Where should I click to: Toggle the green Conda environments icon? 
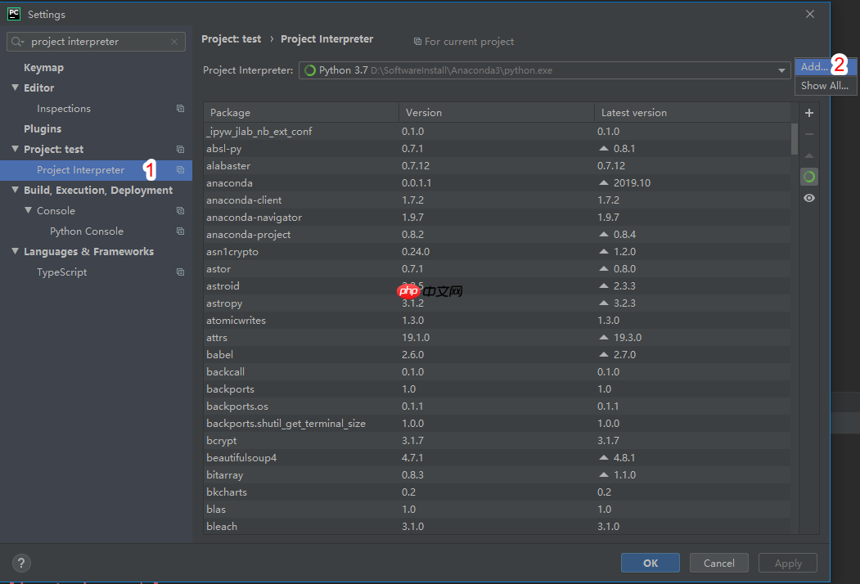coord(809,177)
